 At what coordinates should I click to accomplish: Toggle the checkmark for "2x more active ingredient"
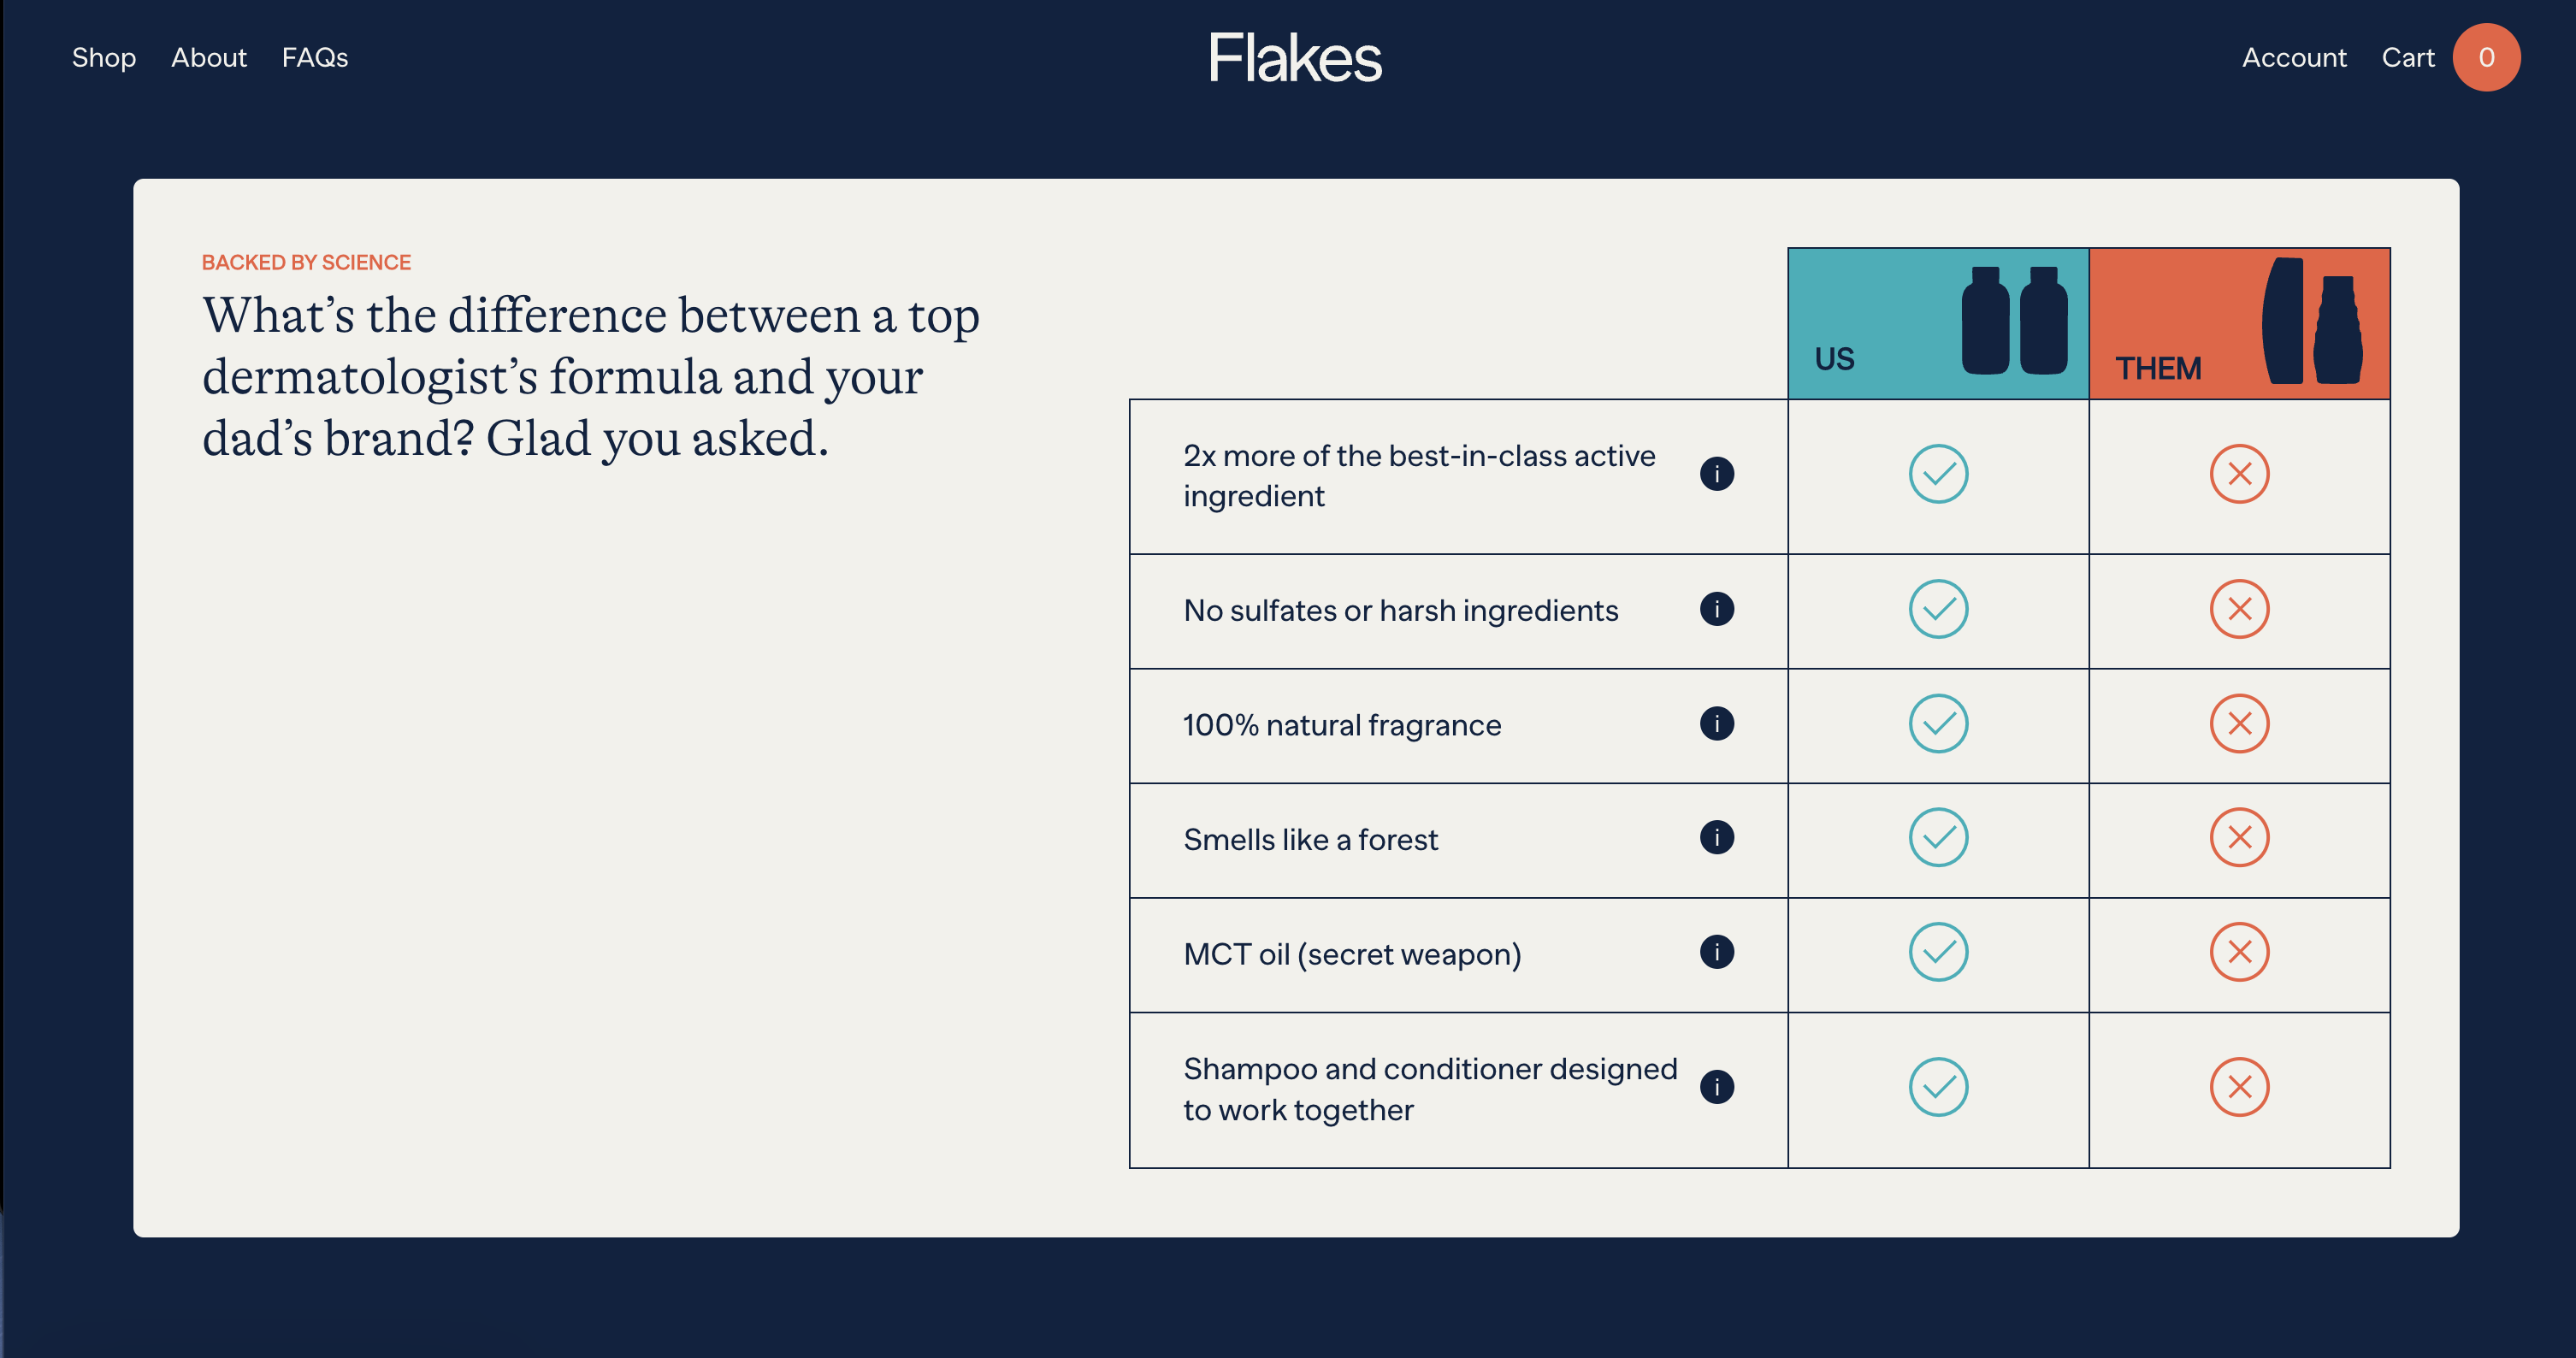[1938, 475]
